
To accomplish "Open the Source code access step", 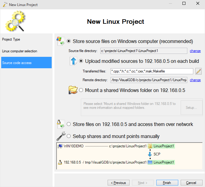I will 26,63.
